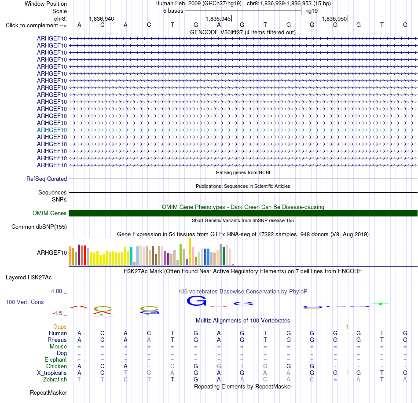The width and height of the screenshot is (418, 403).
Task: Click the orange gap marker '1'
Action: pos(347,326)
